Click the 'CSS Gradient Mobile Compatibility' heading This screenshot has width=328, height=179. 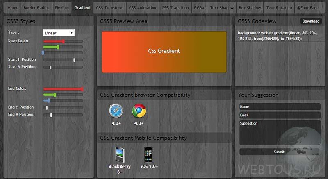(143, 138)
